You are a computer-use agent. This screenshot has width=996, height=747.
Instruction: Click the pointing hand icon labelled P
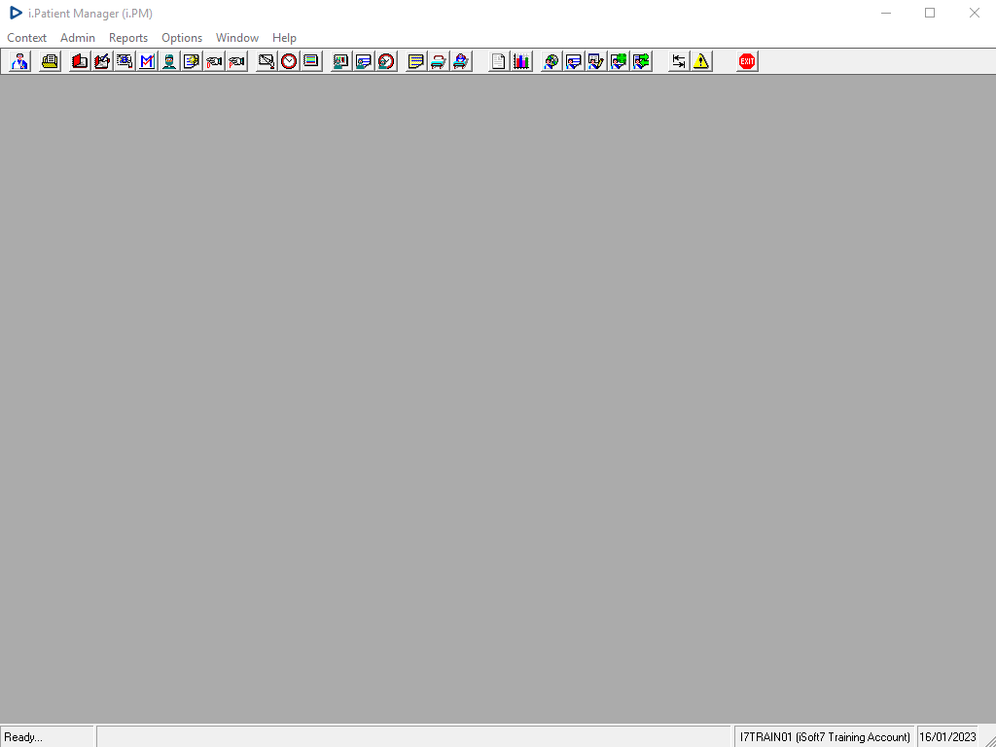pos(236,61)
